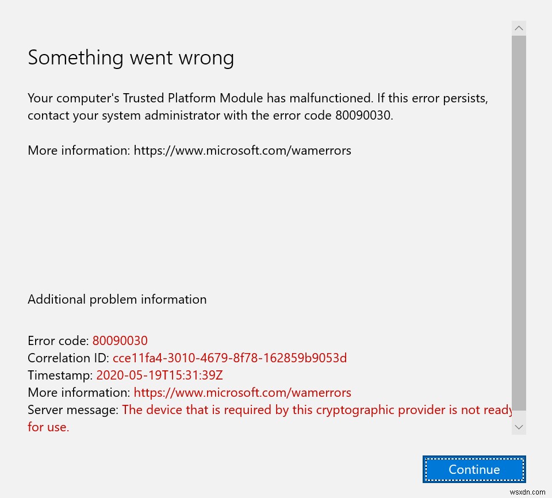Click the Correlation ID value text

[229, 358]
